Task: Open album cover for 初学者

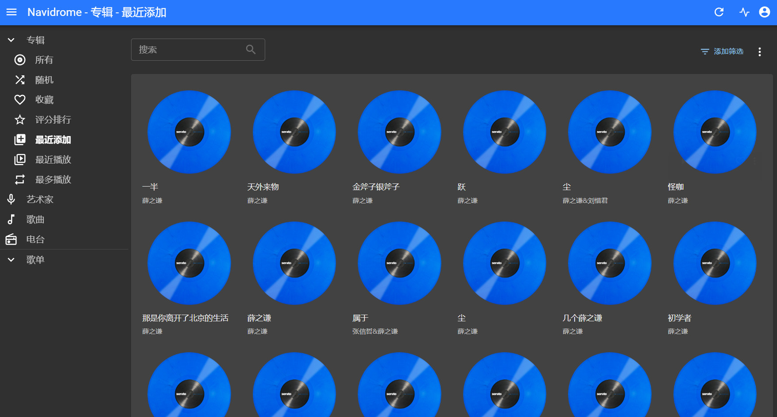Action: click(715, 263)
